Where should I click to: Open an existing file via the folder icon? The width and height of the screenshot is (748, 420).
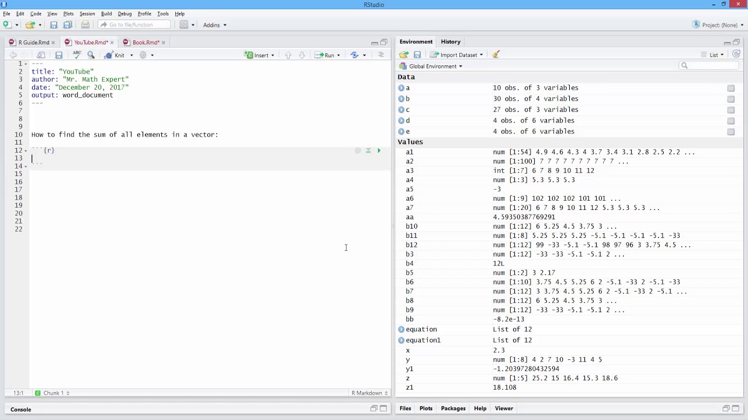30,24
